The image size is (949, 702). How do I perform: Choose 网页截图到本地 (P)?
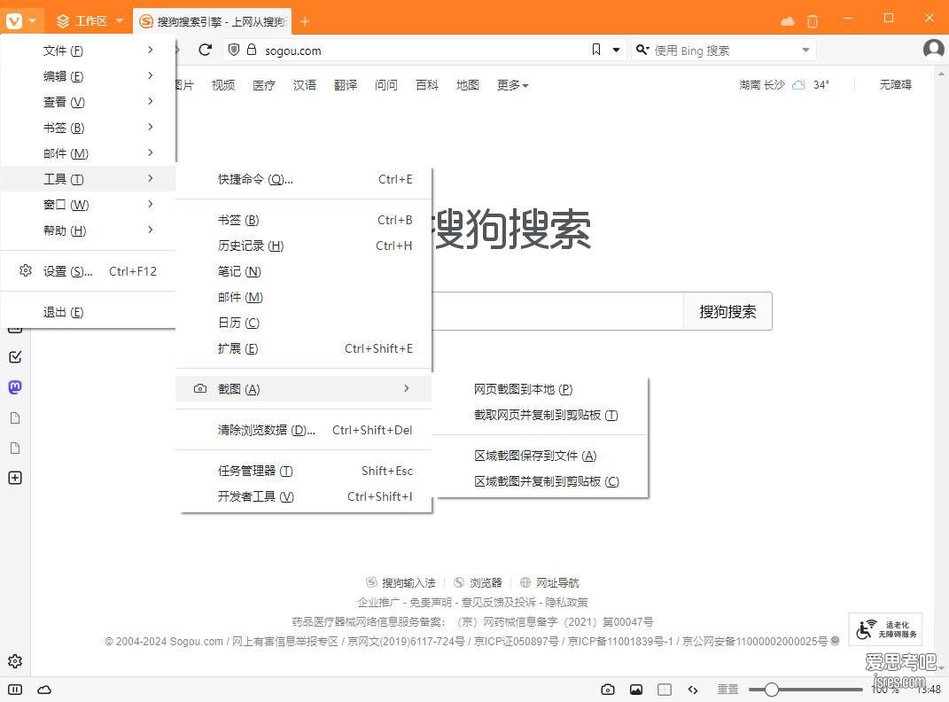541,389
